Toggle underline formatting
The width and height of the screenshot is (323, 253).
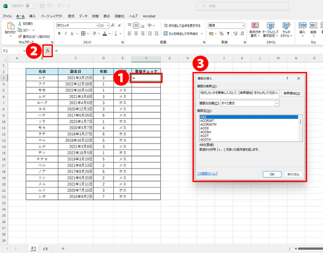(72, 33)
